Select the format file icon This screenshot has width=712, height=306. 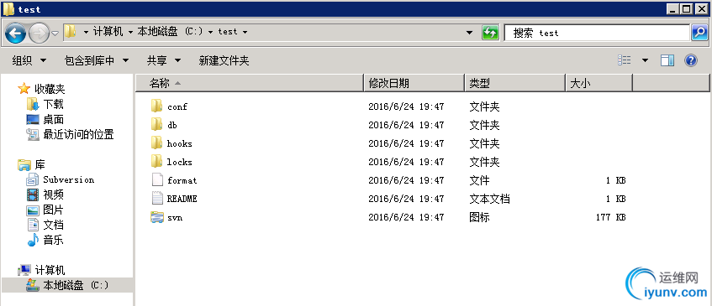tap(156, 180)
